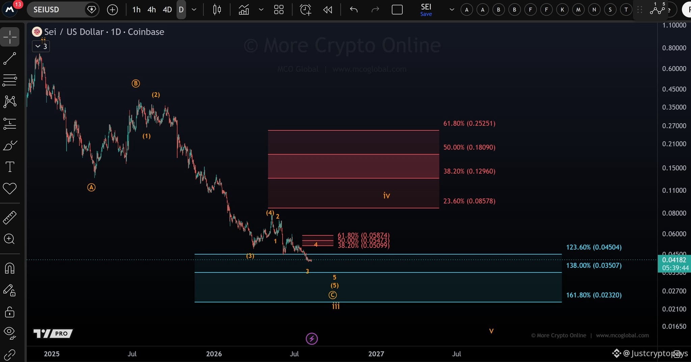Expand the indicators dropdown chevron
The height and width of the screenshot is (362, 691).
click(261, 10)
